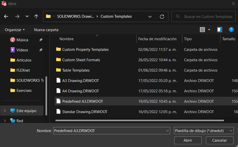Click the Buscar en Custom Templates search field

[x=203, y=16]
